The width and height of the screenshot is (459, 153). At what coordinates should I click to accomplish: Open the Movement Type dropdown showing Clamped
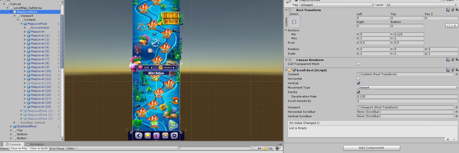pyautogui.click(x=407, y=88)
